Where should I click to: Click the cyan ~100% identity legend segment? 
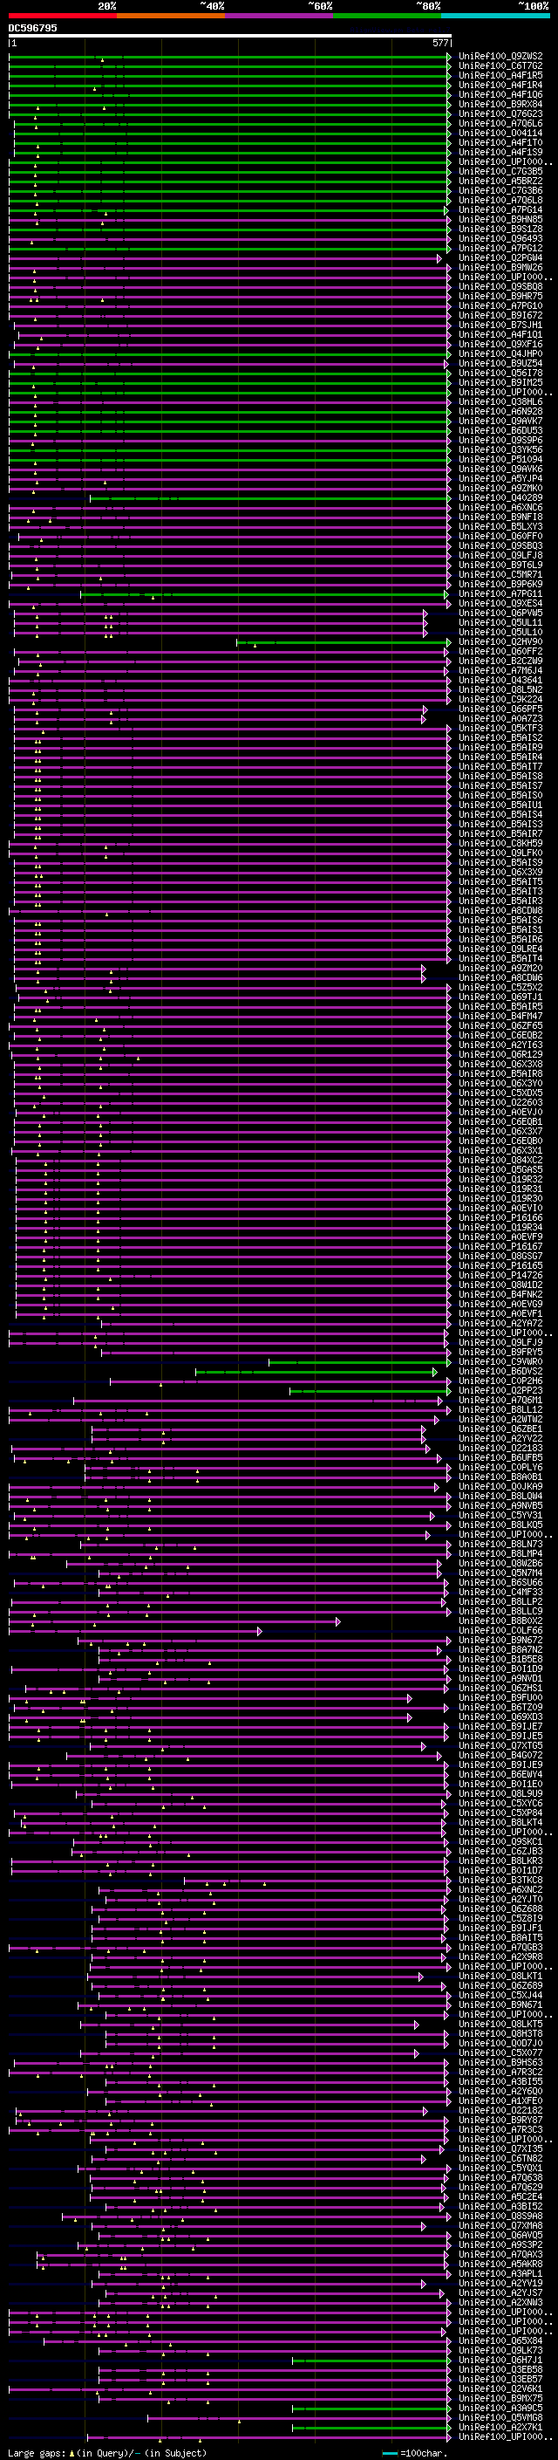(x=495, y=16)
